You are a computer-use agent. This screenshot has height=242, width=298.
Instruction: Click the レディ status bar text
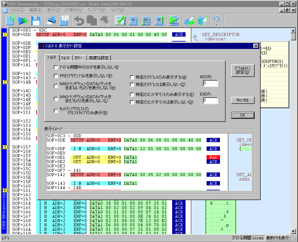[6, 238]
